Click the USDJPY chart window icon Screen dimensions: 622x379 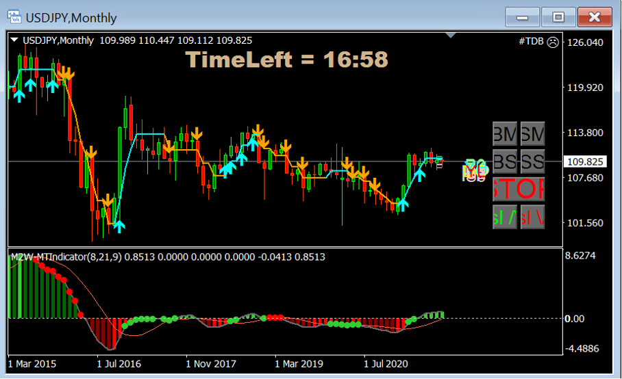(x=14, y=17)
